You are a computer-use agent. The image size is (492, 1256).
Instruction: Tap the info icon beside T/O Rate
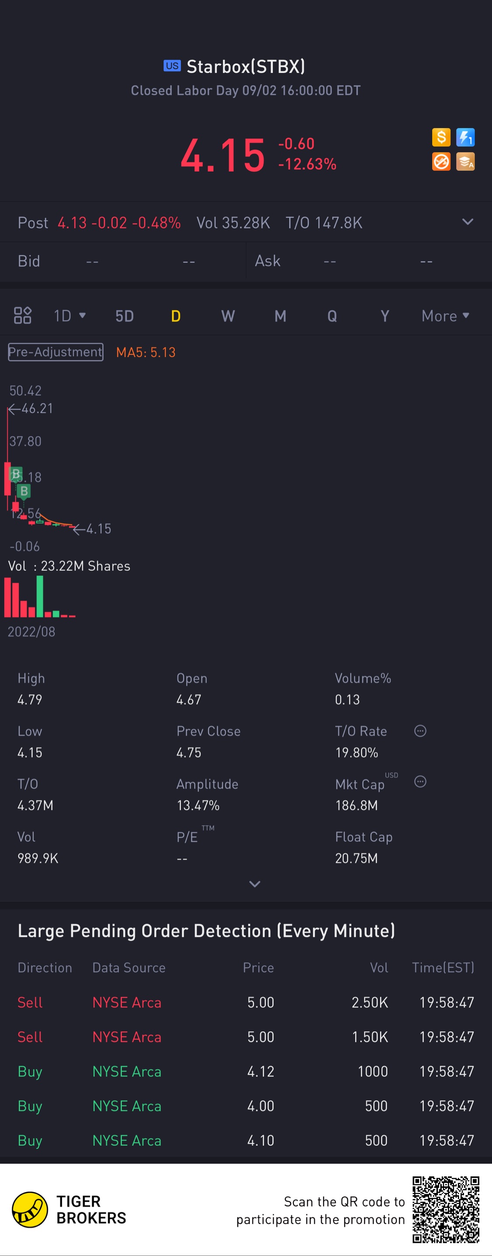pos(420,730)
